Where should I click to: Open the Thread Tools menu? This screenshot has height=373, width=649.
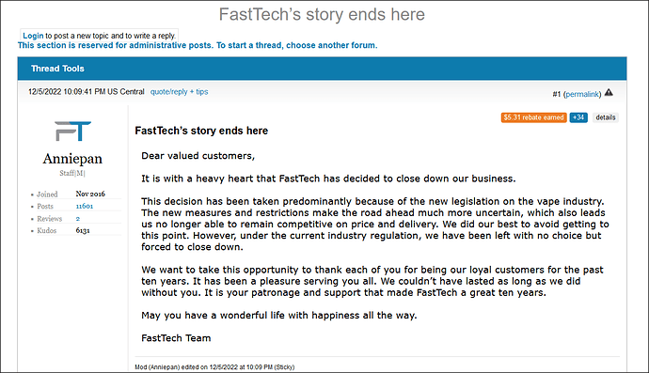click(x=57, y=69)
